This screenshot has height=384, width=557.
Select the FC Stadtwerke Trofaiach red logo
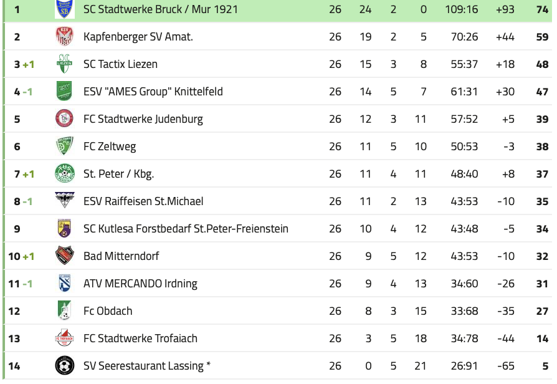coord(65,338)
